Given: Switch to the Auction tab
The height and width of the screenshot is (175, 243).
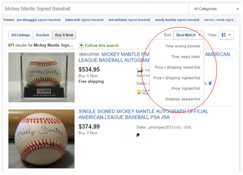Looking at the screenshot, I should (43, 35).
